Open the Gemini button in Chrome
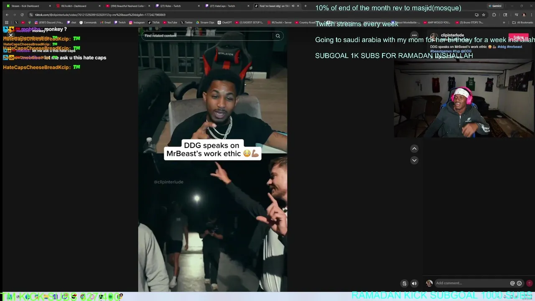The width and height of the screenshot is (535, 301). click(495, 6)
